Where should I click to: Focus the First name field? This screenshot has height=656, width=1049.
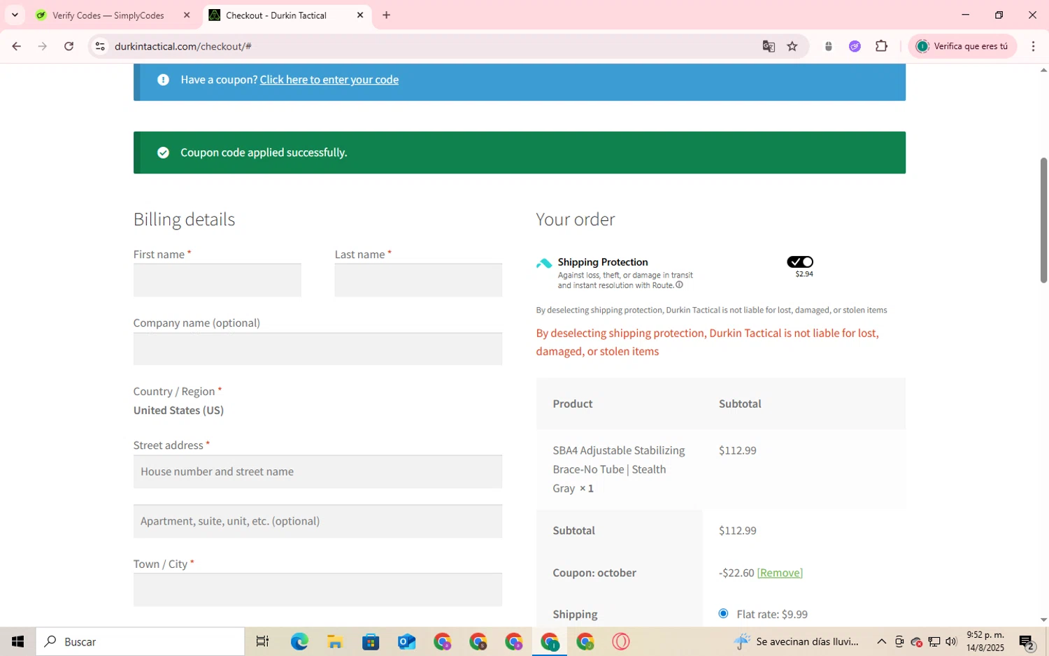pos(217,280)
